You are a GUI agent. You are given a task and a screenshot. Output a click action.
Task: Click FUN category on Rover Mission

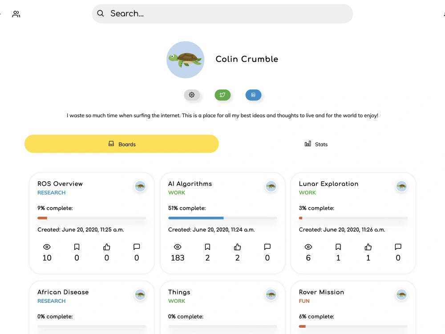pos(304,301)
